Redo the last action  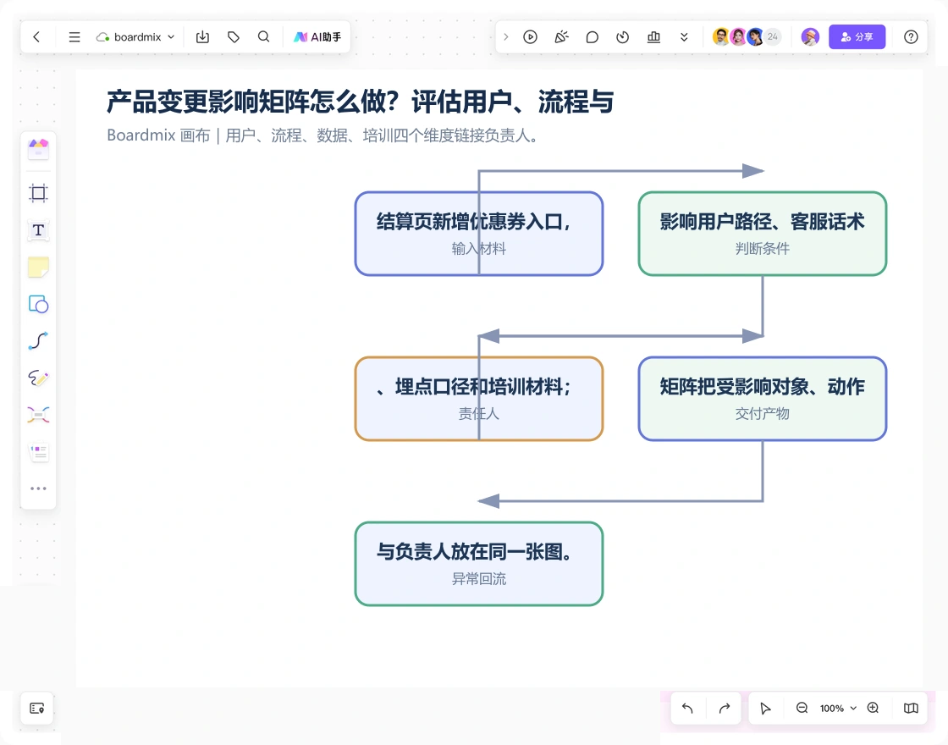[725, 708]
